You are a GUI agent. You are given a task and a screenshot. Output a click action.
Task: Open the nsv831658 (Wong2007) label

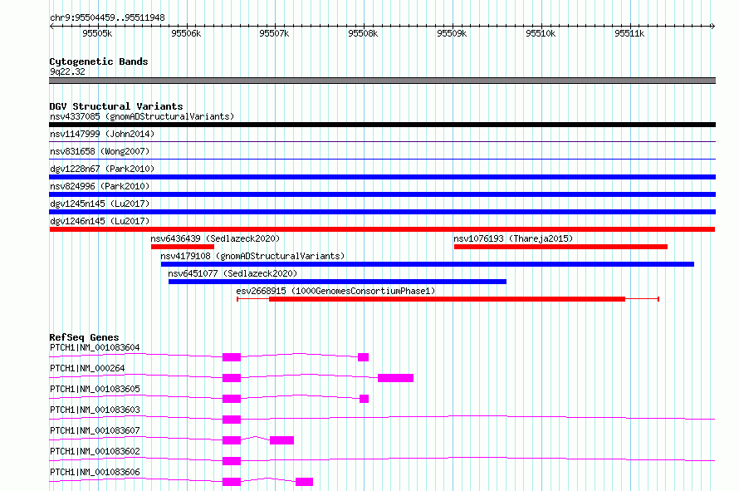point(100,151)
